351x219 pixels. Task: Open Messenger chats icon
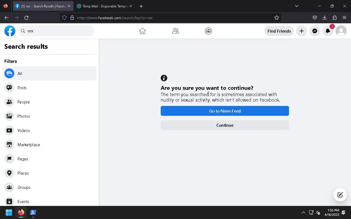(315, 31)
